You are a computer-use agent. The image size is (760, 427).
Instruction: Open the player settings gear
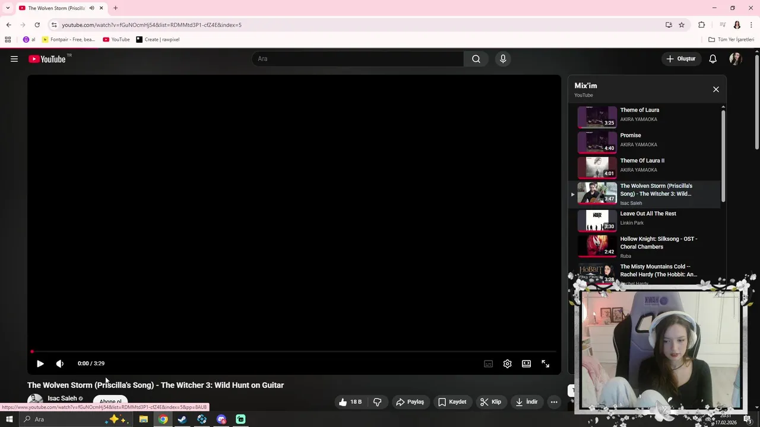tap(507, 364)
